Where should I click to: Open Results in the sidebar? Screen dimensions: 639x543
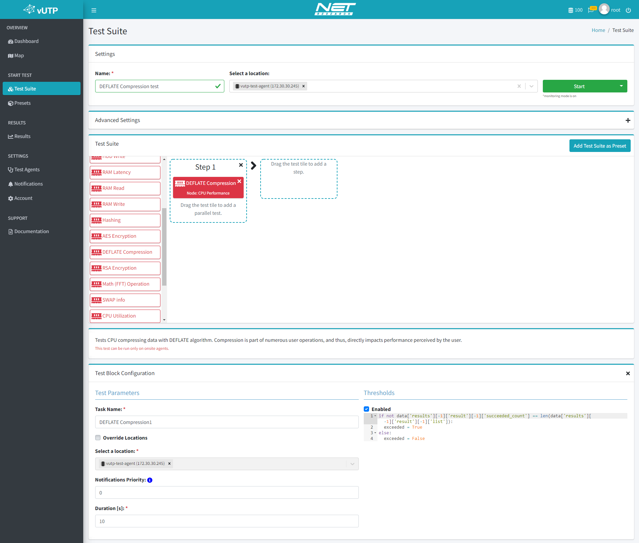(x=42, y=136)
